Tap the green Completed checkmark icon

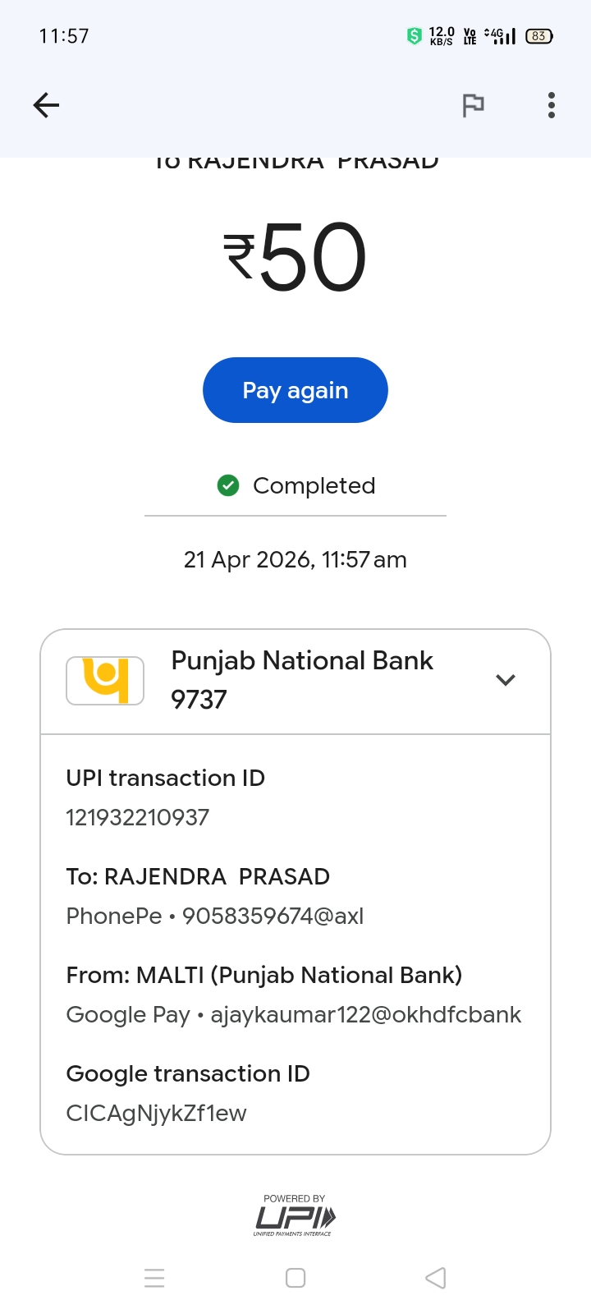[228, 485]
